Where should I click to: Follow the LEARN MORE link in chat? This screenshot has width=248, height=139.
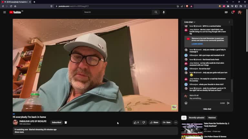197,44
